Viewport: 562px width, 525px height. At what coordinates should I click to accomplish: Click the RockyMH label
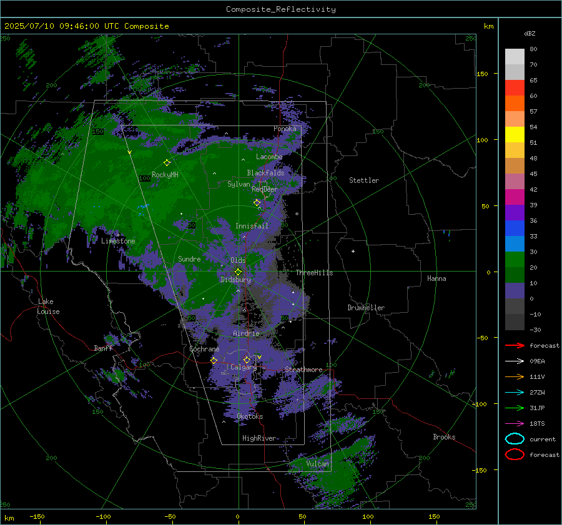pos(165,175)
